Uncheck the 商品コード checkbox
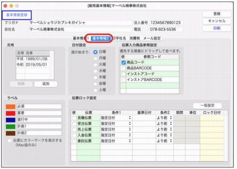 123,62
